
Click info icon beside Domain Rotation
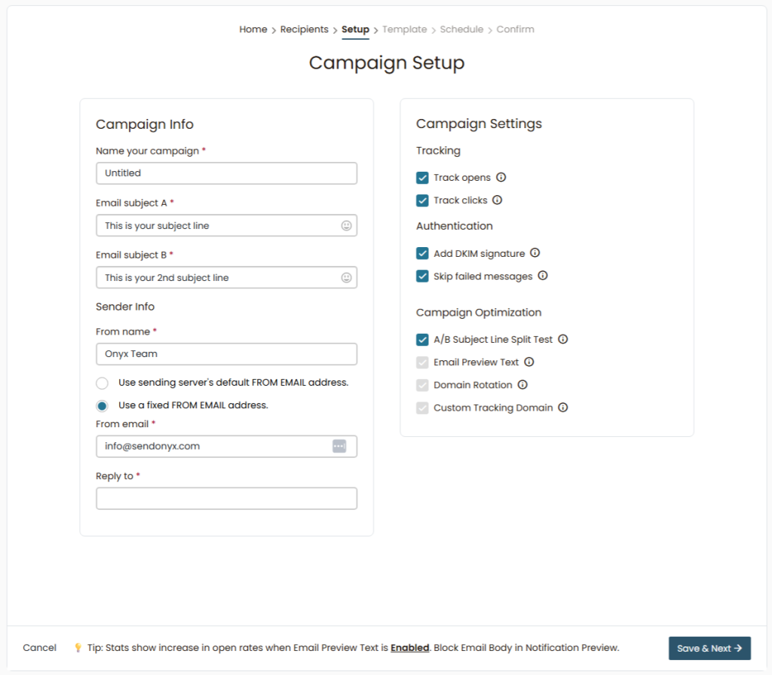point(522,384)
